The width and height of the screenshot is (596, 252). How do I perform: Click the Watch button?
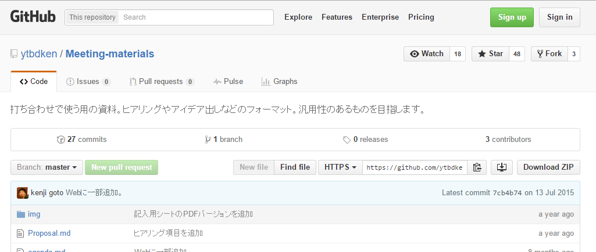click(427, 54)
